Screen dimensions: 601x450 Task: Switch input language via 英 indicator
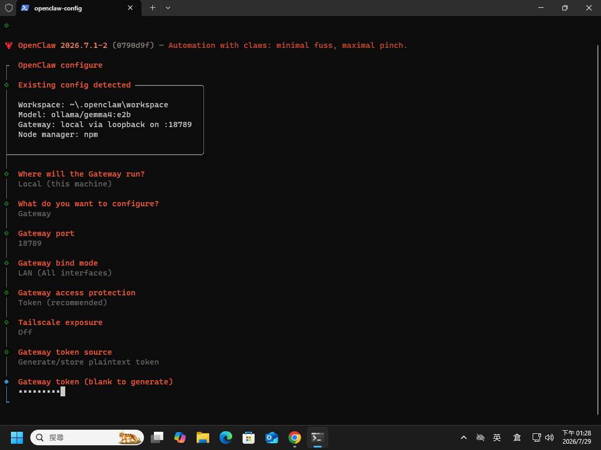tap(497, 438)
